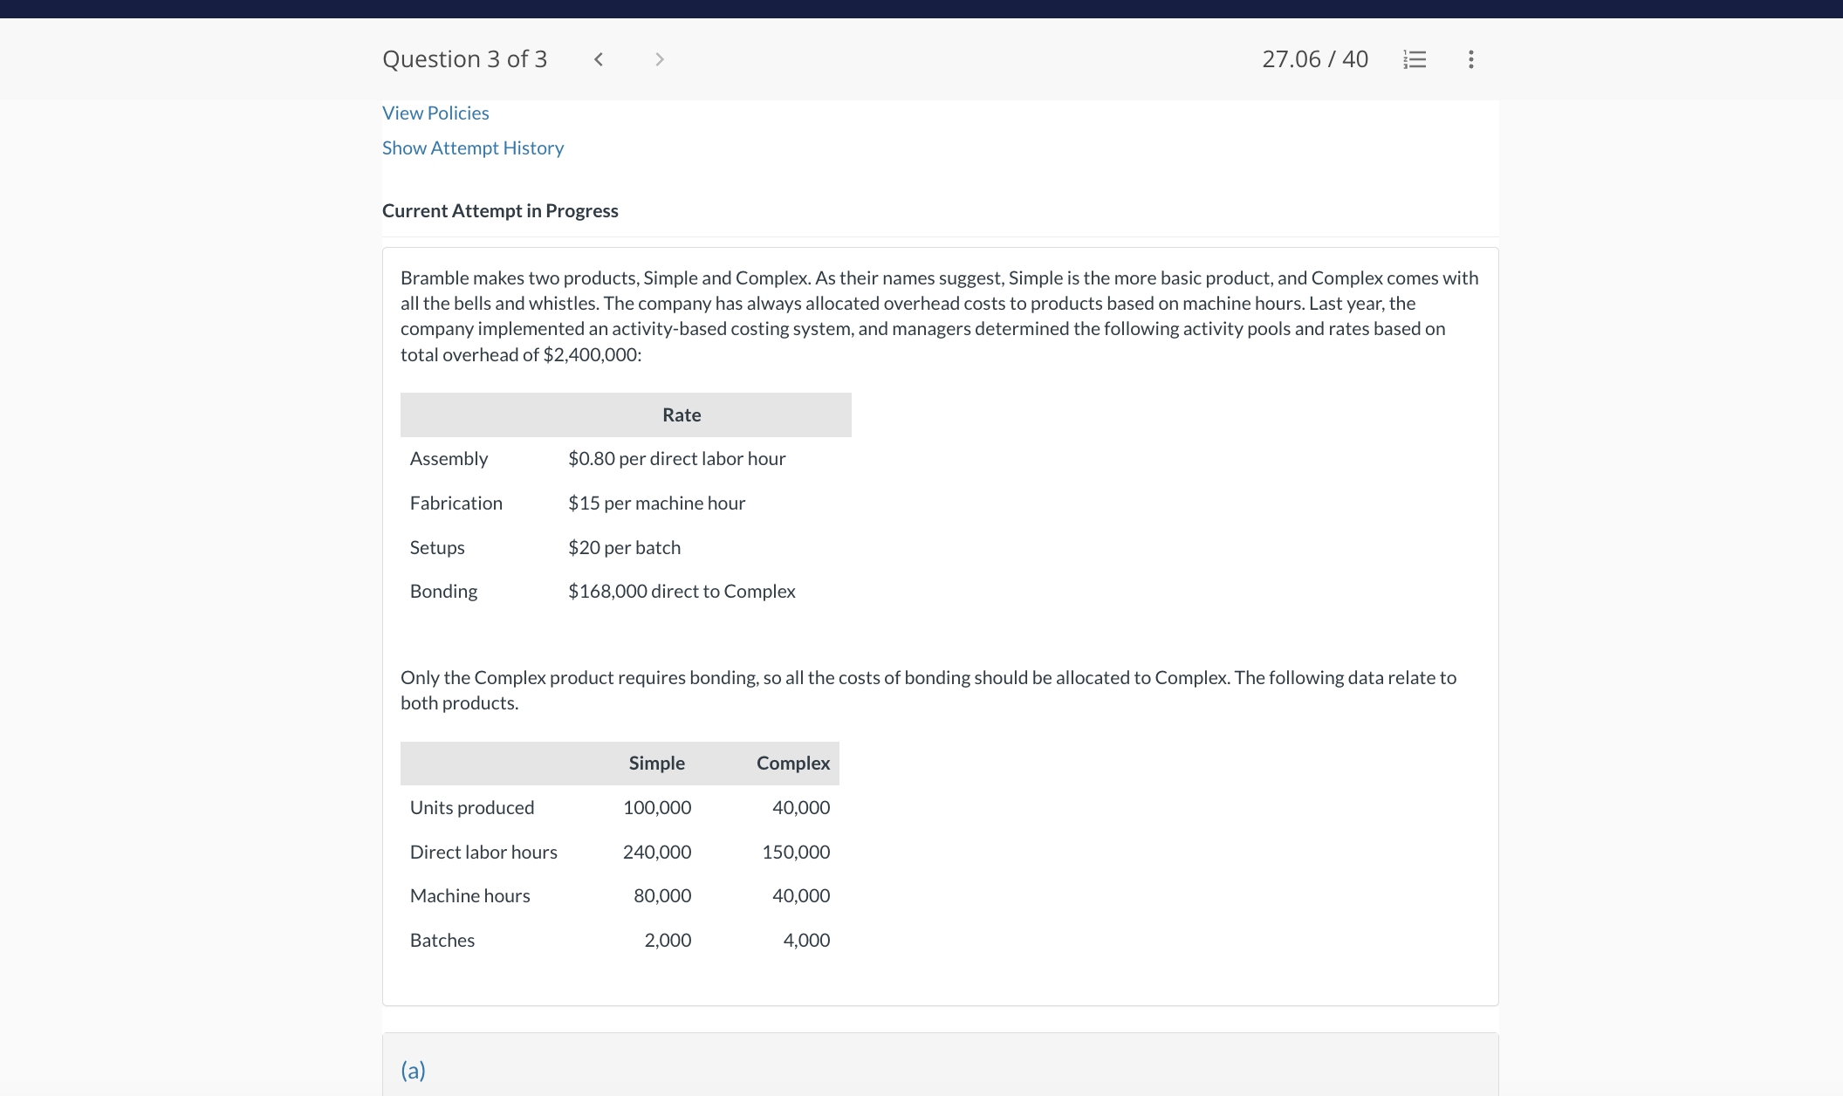The height and width of the screenshot is (1096, 1843).
Task: Click Bonding $168,000 direct to Complex
Action: pyautogui.click(x=681, y=592)
